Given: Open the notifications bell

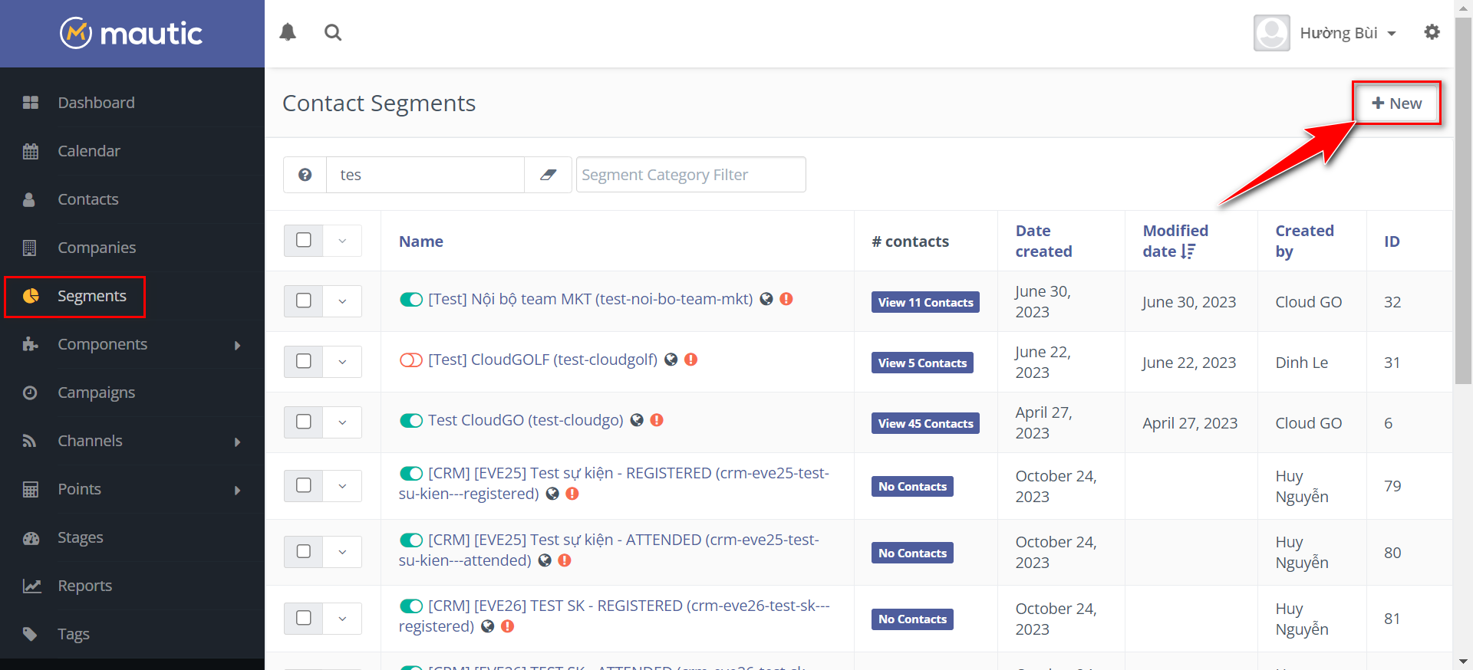Looking at the screenshot, I should (288, 32).
